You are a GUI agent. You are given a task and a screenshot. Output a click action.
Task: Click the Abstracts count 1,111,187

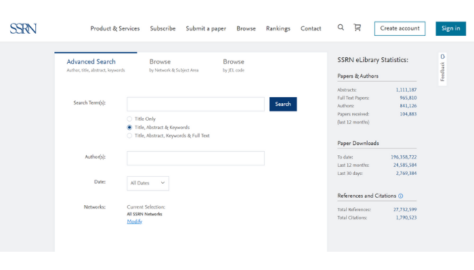[x=406, y=90]
